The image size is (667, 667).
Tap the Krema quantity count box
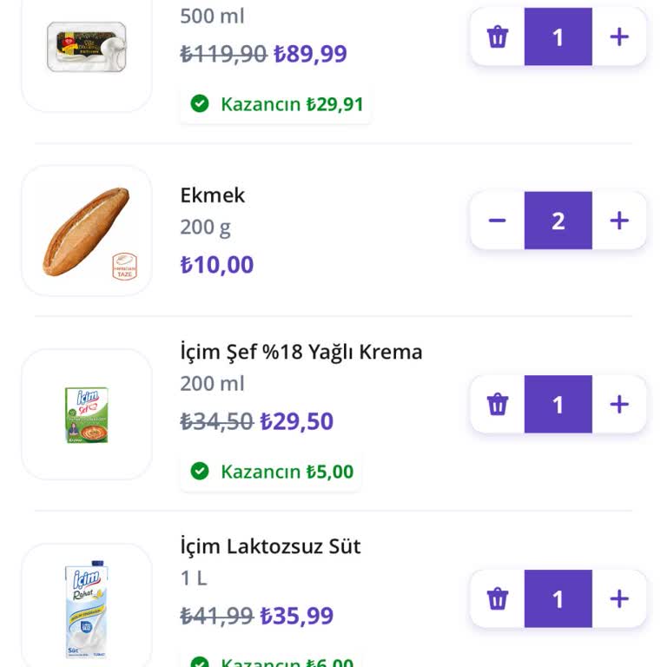558,405
